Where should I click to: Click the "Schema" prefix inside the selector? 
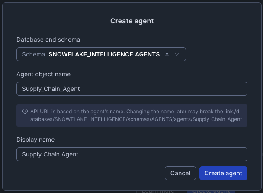(x=34, y=55)
